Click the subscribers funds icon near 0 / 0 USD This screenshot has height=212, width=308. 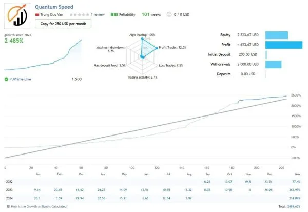pos(169,14)
